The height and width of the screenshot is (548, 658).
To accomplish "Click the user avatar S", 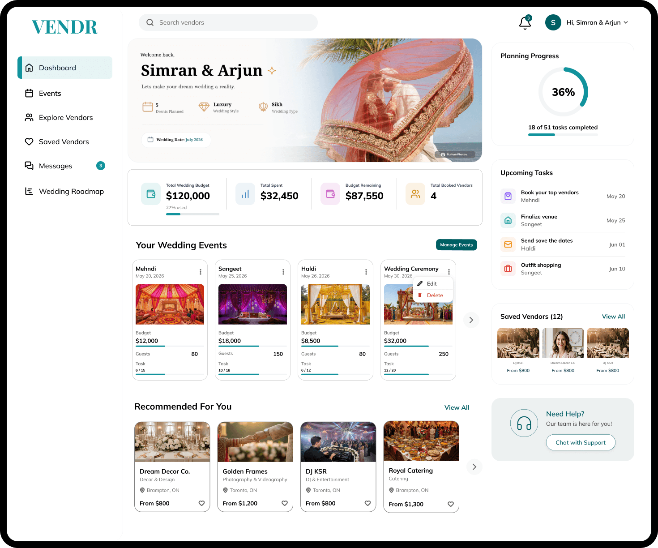I will tap(553, 22).
